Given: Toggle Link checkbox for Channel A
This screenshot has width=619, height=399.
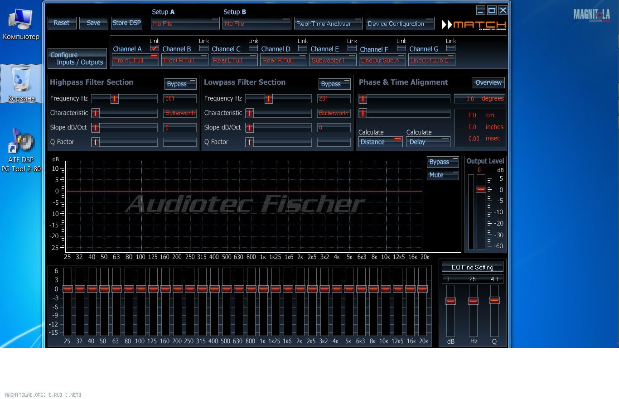Looking at the screenshot, I should [155, 48].
